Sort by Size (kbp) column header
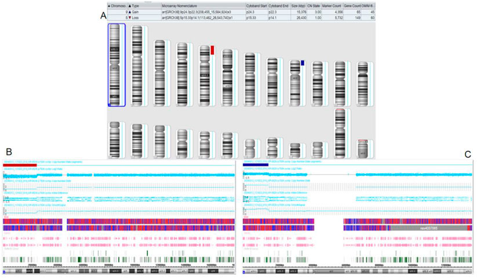 298,6
